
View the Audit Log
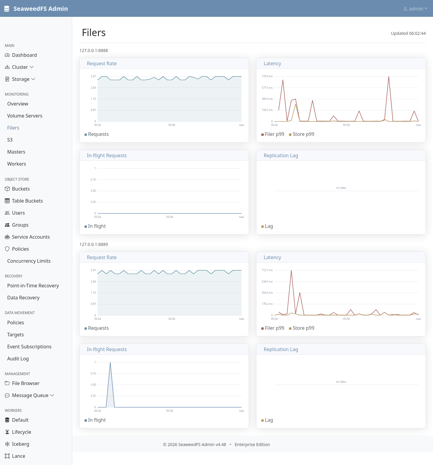tap(18, 359)
